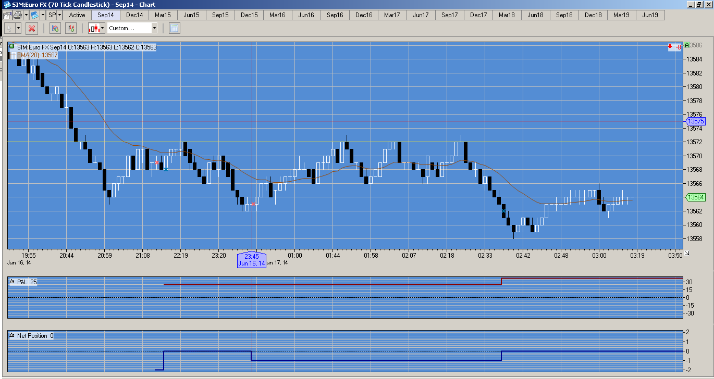Click the red X delete icon
The height and width of the screenshot is (379, 714).
point(32,28)
